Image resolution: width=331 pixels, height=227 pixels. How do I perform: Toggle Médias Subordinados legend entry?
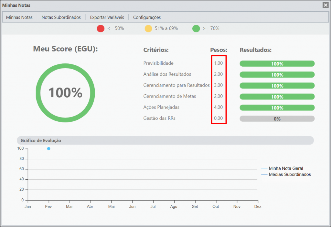(x=286, y=175)
